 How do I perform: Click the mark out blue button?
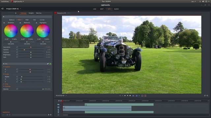pos(137,96)
